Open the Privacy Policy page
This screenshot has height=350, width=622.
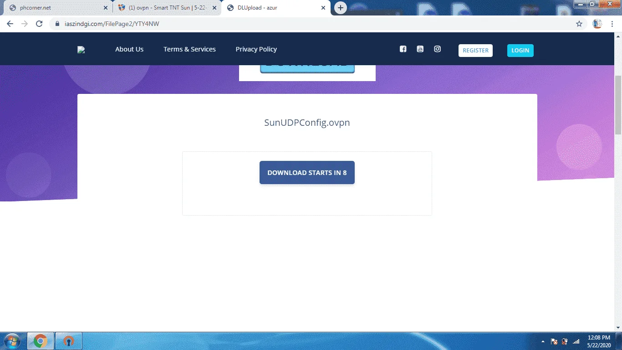[x=256, y=49]
